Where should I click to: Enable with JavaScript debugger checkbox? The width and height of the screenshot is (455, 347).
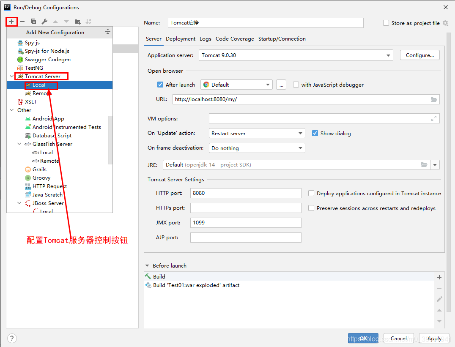pyautogui.click(x=296, y=85)
